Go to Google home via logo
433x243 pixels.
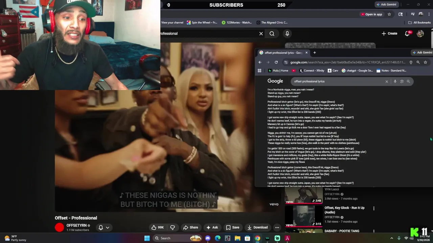(x=275, y=81)
